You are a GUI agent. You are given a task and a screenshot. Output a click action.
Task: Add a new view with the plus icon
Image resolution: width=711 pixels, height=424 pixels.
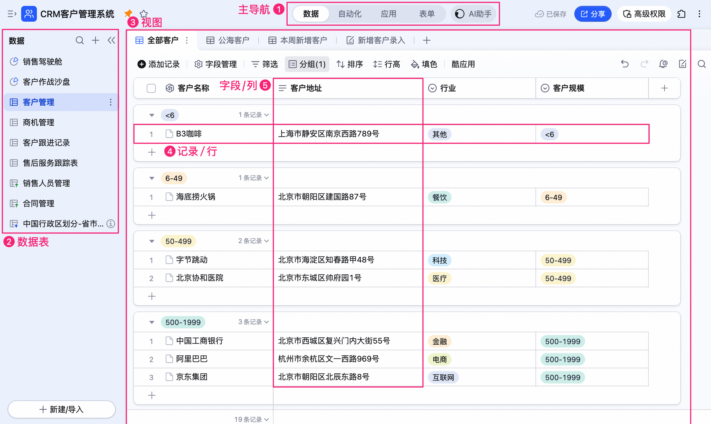pyautogui.click(x=426, y=40)
